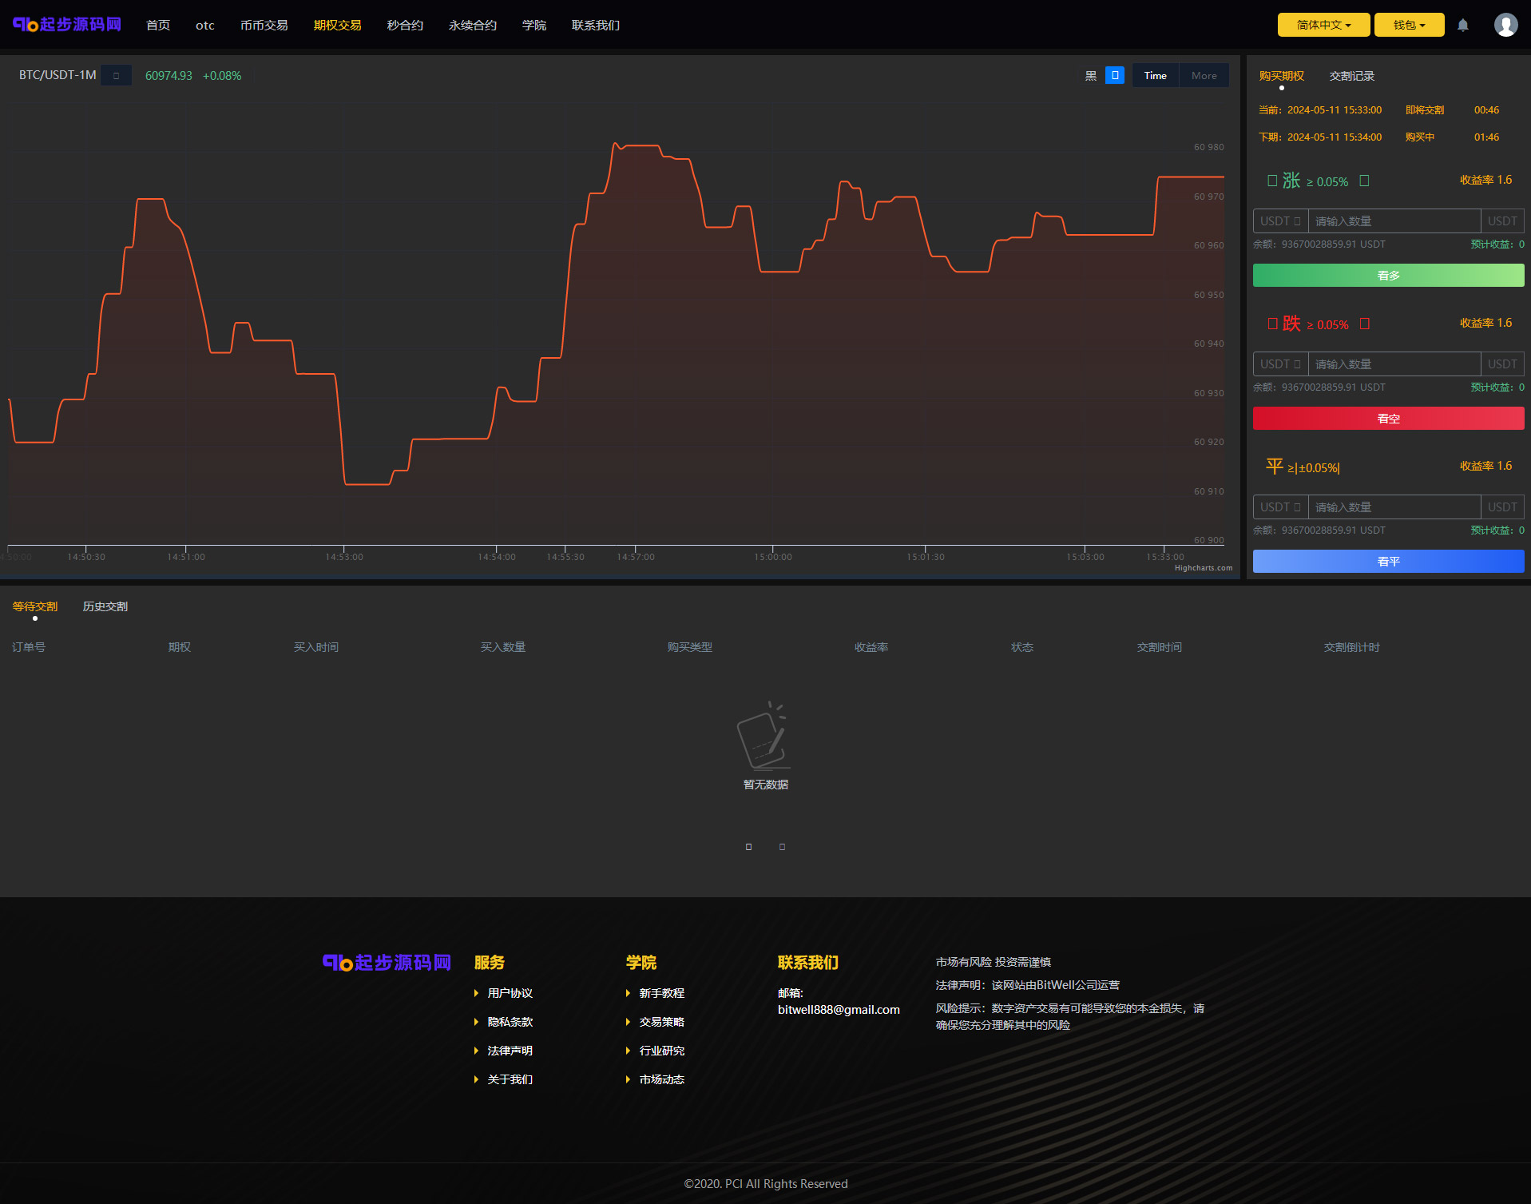Click the quantity input under 涨
The height and width of the screenshot is (1204, 1531).
point(1394,221)
